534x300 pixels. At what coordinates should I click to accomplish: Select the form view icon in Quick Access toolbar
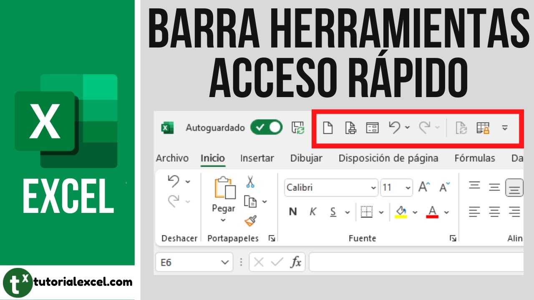(x=373, y=128)
